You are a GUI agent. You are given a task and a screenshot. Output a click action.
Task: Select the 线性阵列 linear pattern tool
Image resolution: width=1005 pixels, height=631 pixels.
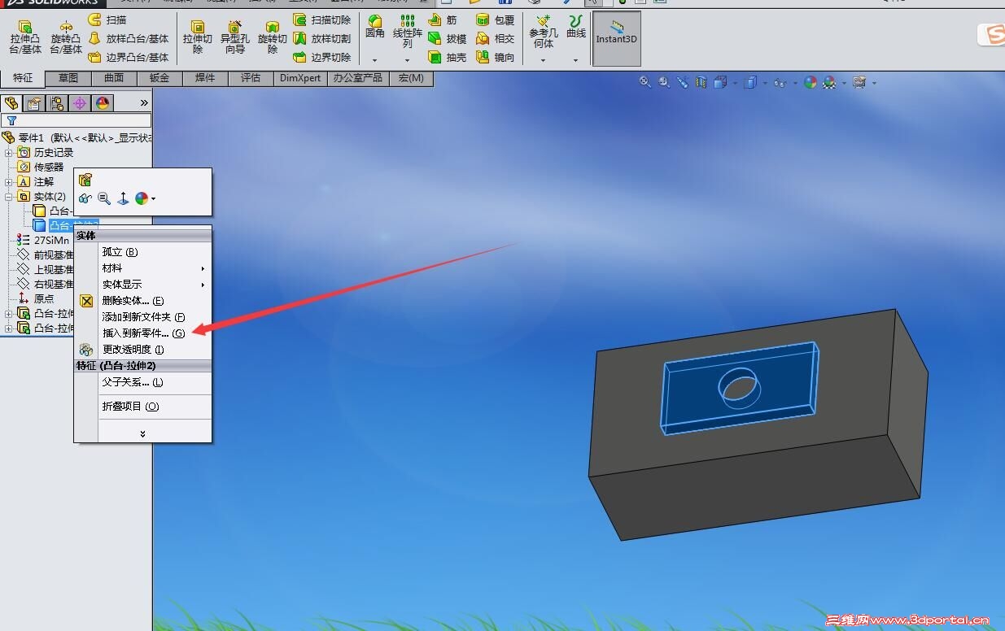(407, 31)
